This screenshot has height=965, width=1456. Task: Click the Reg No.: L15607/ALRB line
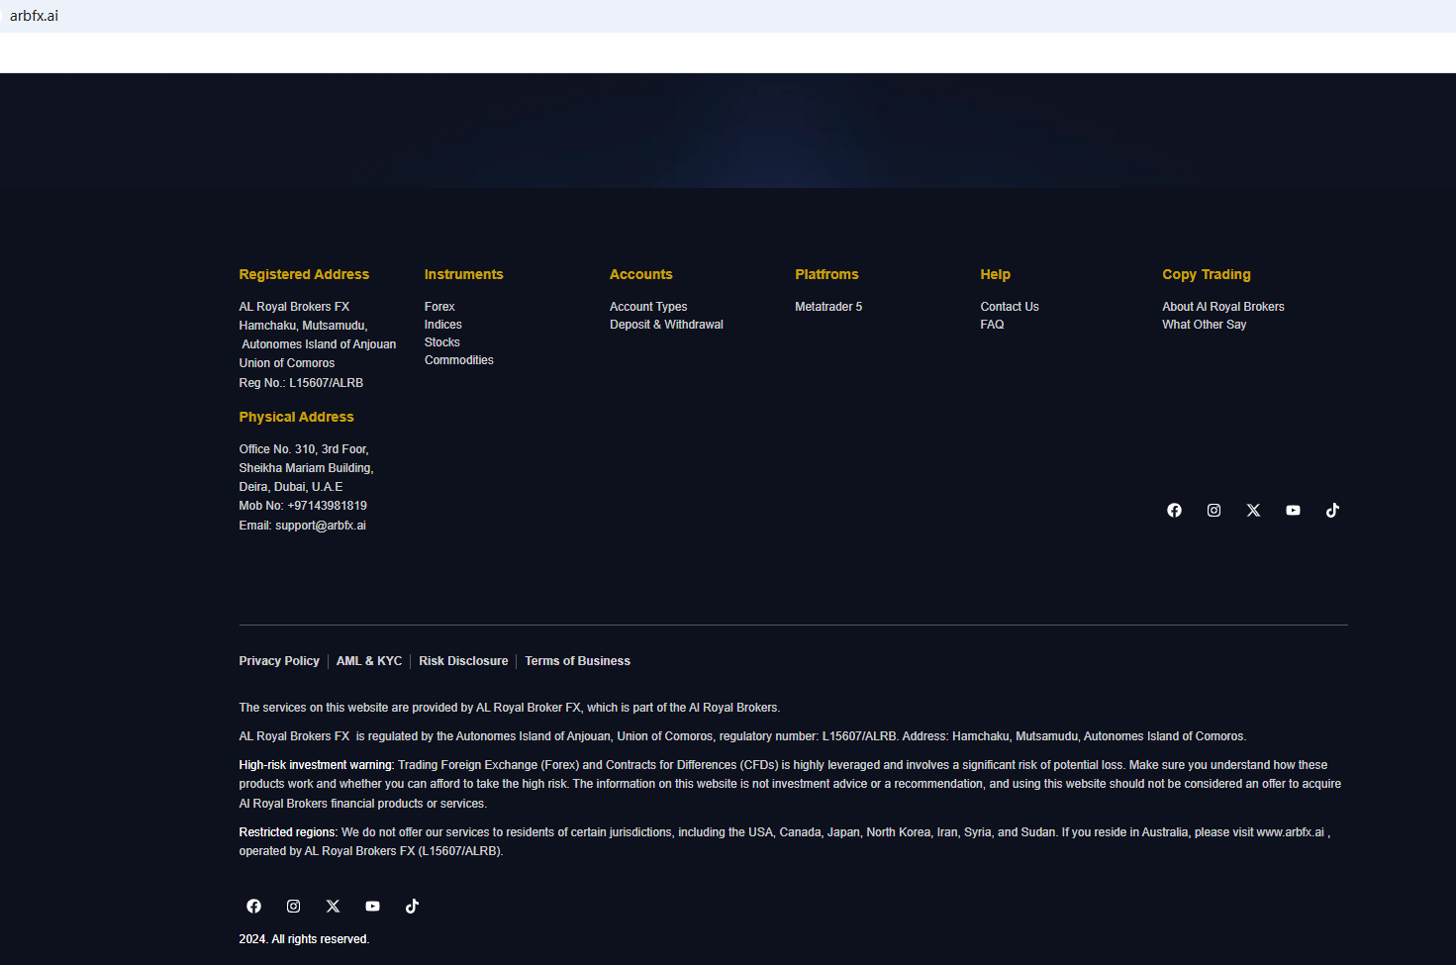coord(301,383)
